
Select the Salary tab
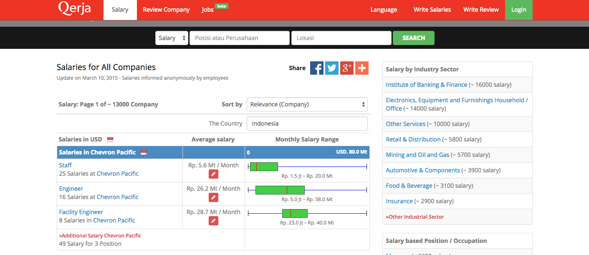point(120,10)
